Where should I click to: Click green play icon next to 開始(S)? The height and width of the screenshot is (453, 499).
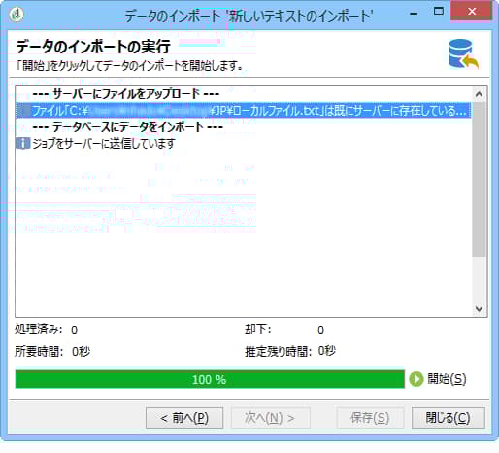tap(416, 379)
